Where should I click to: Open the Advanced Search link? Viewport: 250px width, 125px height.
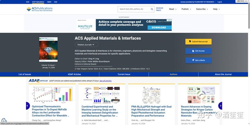pos(160,9)
